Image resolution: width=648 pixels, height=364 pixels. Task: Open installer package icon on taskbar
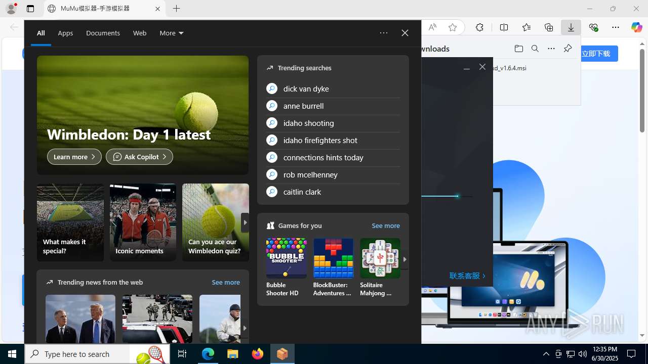pyautogui.click(x=282, y=354)
